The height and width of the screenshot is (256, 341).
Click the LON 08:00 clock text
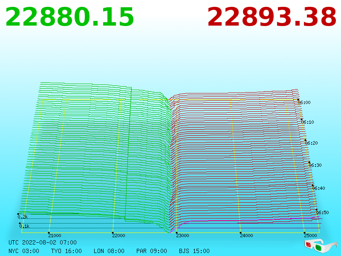[x=109, y=251]
